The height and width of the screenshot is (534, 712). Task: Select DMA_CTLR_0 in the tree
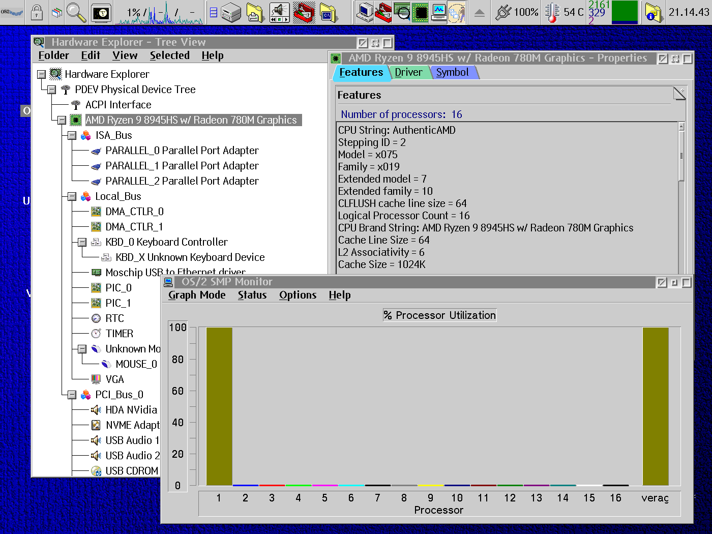134,212
